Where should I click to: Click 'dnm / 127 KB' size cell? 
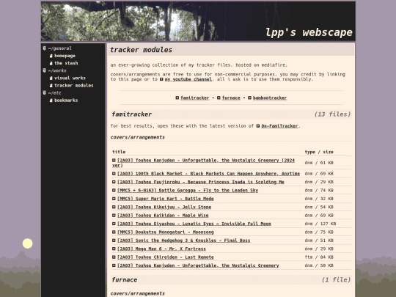point(320,224)
